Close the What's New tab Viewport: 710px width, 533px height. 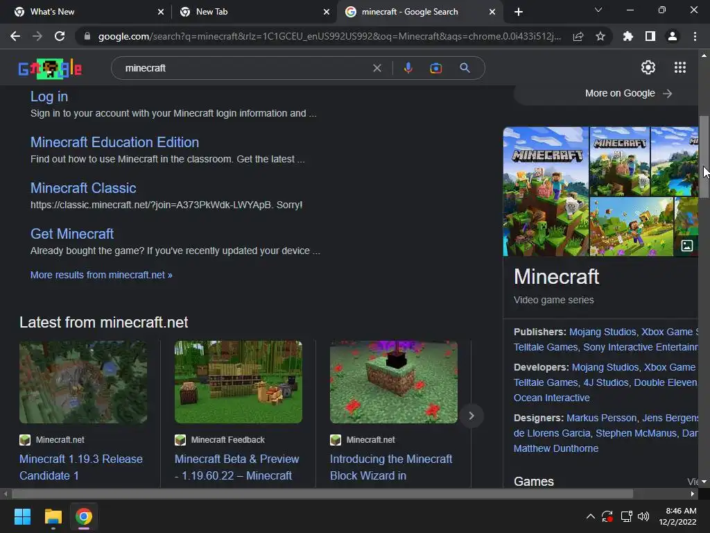pyautogui.click(x=161, y=12)
